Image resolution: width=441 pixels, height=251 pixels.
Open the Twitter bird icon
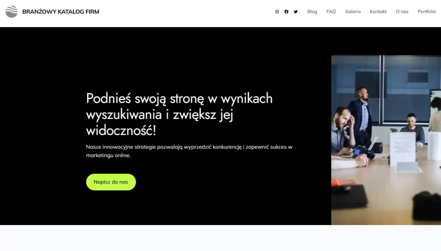click(295, 12)
